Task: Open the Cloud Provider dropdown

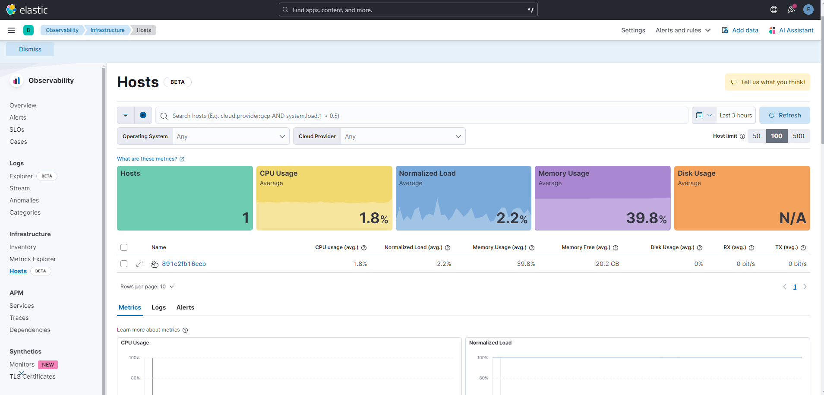Action: (x=402, y=136)
